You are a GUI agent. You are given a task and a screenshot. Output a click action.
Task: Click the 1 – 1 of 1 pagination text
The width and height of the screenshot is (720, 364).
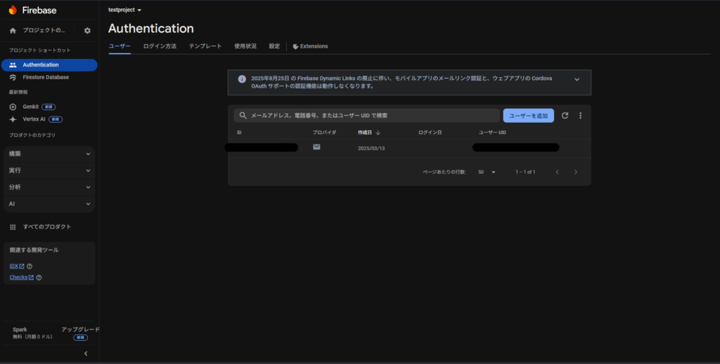[525, 172]
